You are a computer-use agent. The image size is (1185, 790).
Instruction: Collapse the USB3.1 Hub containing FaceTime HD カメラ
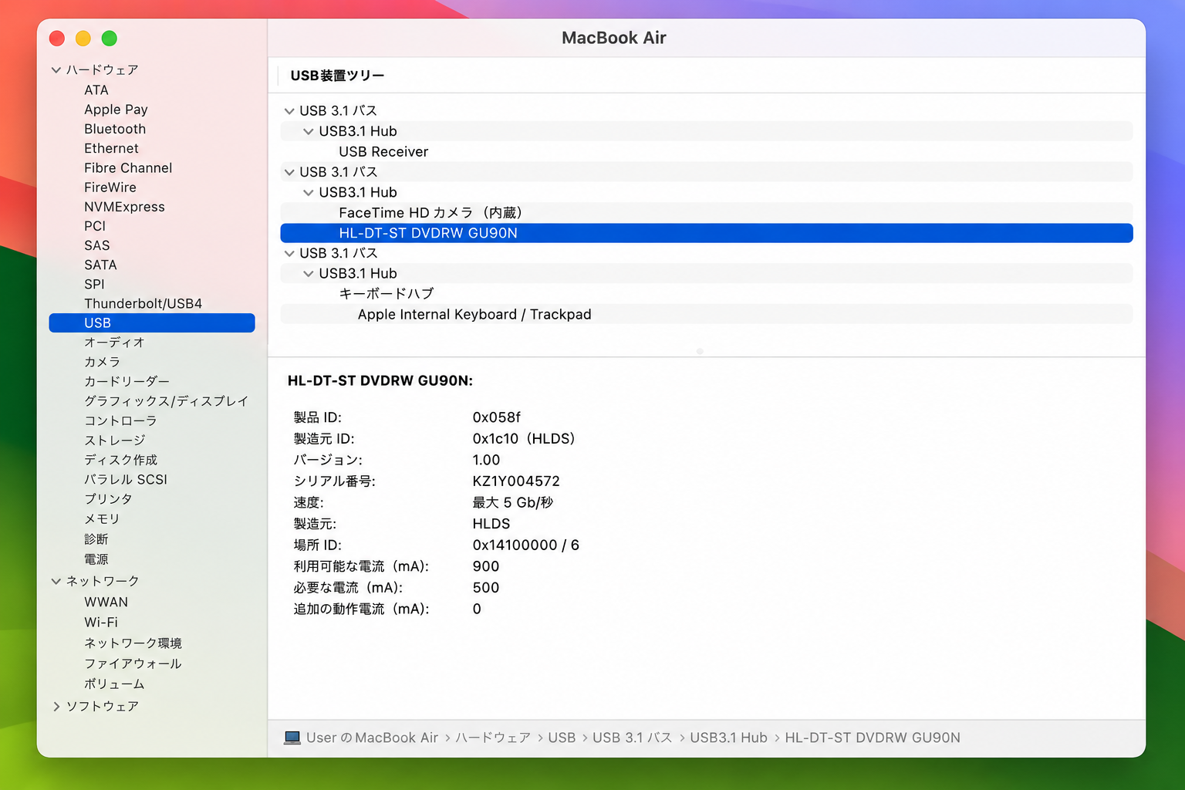click(x=309, y=193)
